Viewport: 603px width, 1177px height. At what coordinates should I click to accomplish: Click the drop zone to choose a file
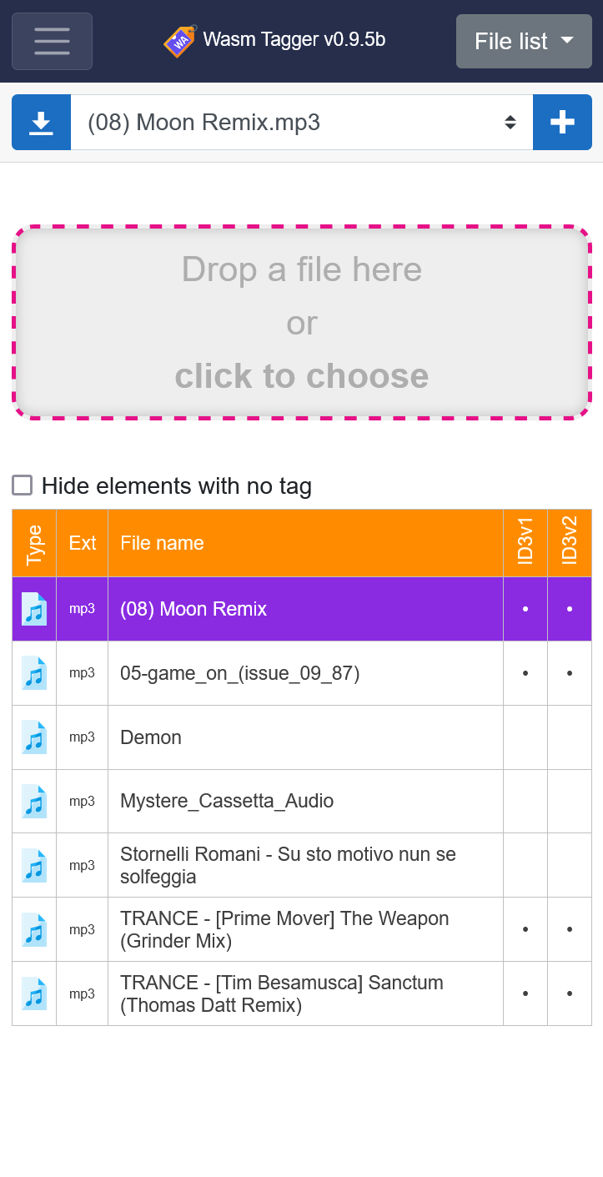301,322
